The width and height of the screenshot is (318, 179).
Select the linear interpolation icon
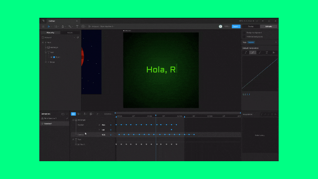253,53
